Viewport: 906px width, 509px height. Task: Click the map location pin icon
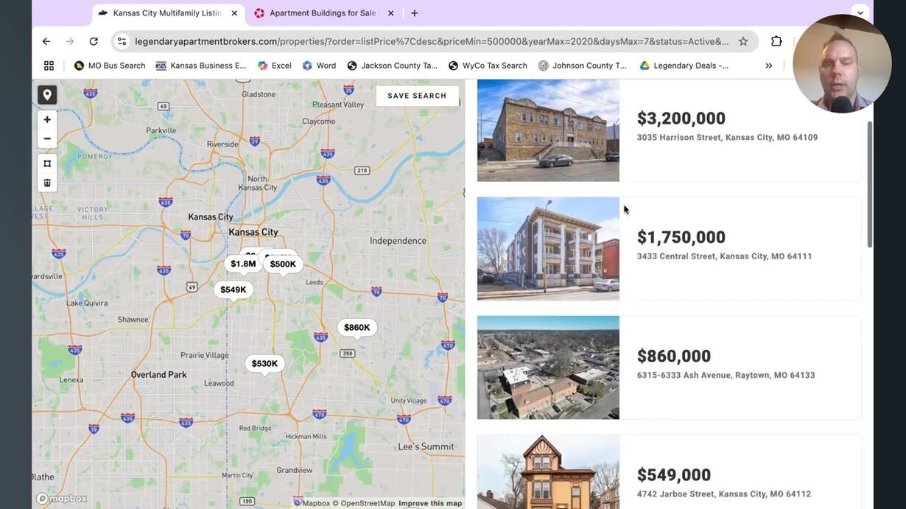pyautogui.click(x=47, y=94)
